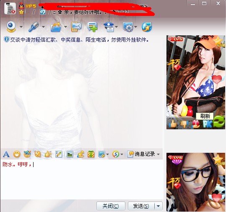Viewport: 226px width, 212px height.
Task: Click the blue square icon beside the star
Action: pyautogui.click(x=43, y=12)
